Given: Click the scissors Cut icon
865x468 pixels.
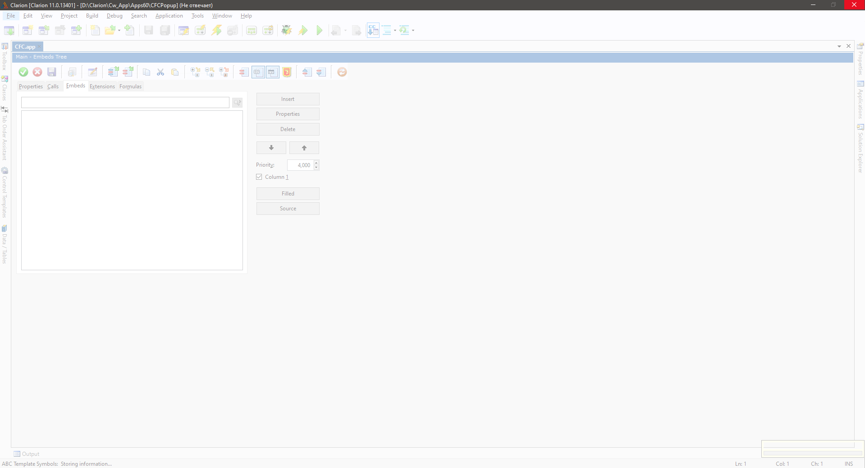Looking at the screenshot, I should point(160,72).
